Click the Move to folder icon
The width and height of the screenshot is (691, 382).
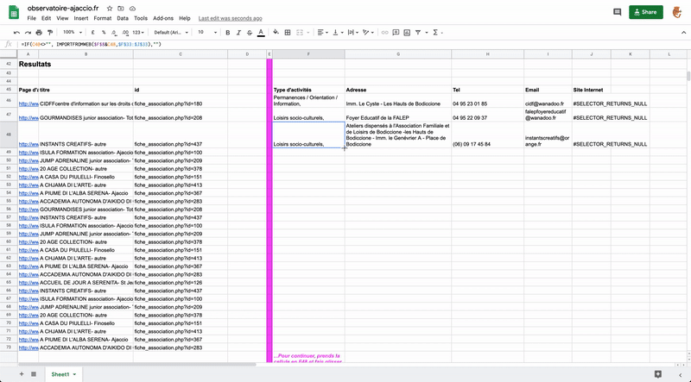(121, 9)
